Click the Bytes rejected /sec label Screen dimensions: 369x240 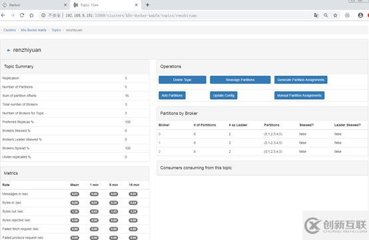16,220
